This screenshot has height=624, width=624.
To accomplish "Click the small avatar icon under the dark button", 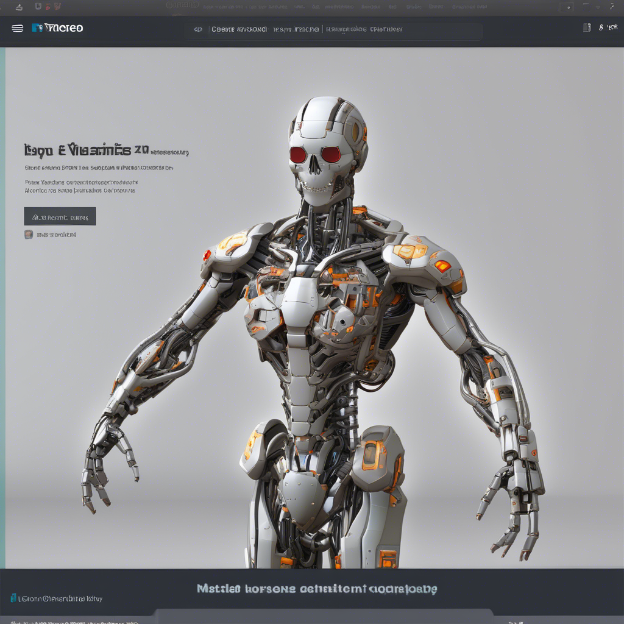I will coord(29,235).
